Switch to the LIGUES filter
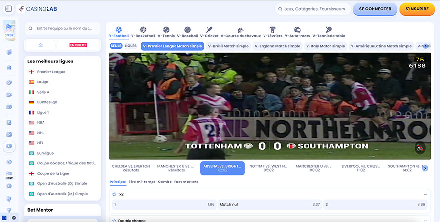440x222 pixels. click(x=131, y=46)
